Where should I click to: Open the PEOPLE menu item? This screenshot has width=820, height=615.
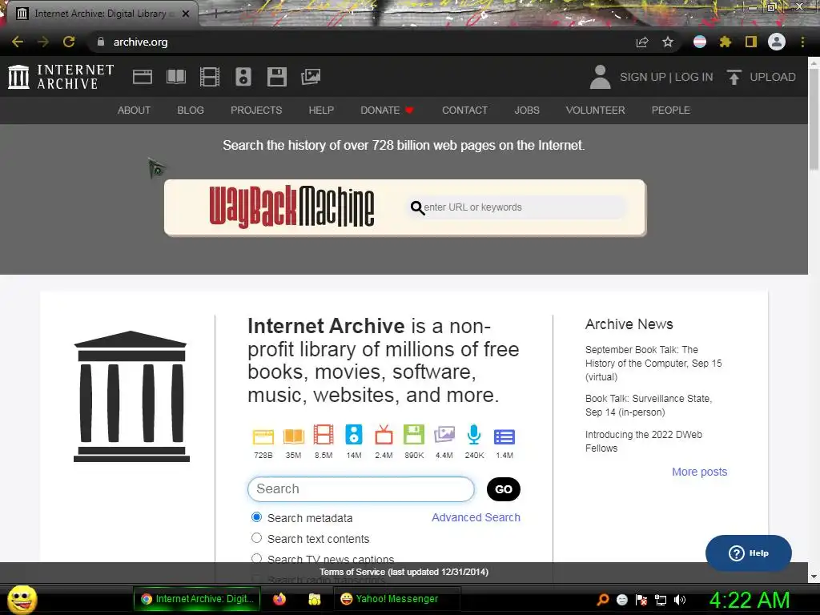click(671, 111)
